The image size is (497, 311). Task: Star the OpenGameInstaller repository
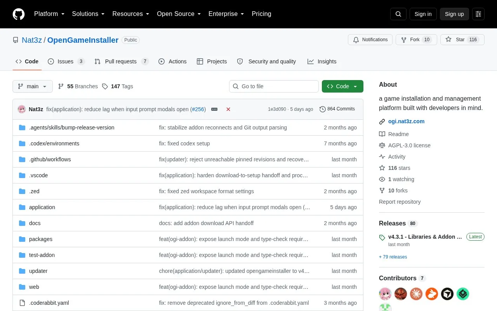462,40
